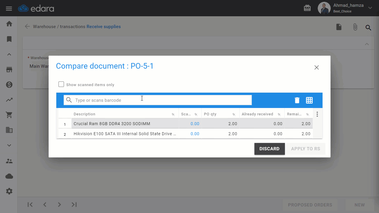Open the bookmark icon in sidebar
The width and height of the screenshot is (379, 213).
pos(9,39)
